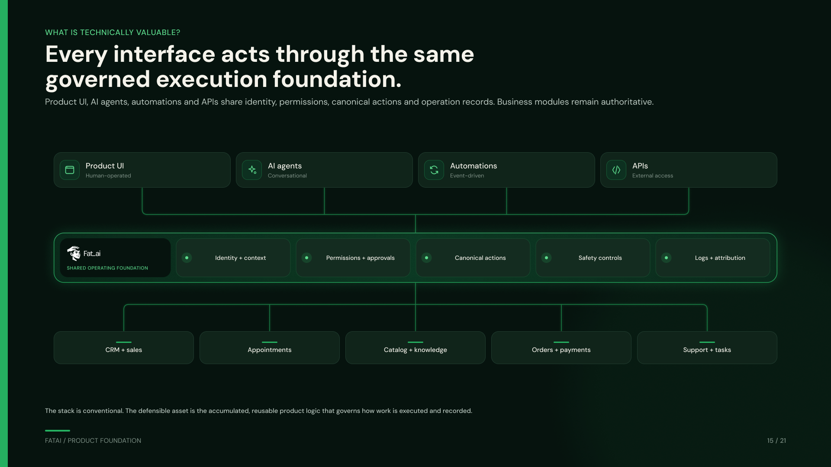
Task: Click the Fat.ai wordmark text
Action: coord(92,253)
